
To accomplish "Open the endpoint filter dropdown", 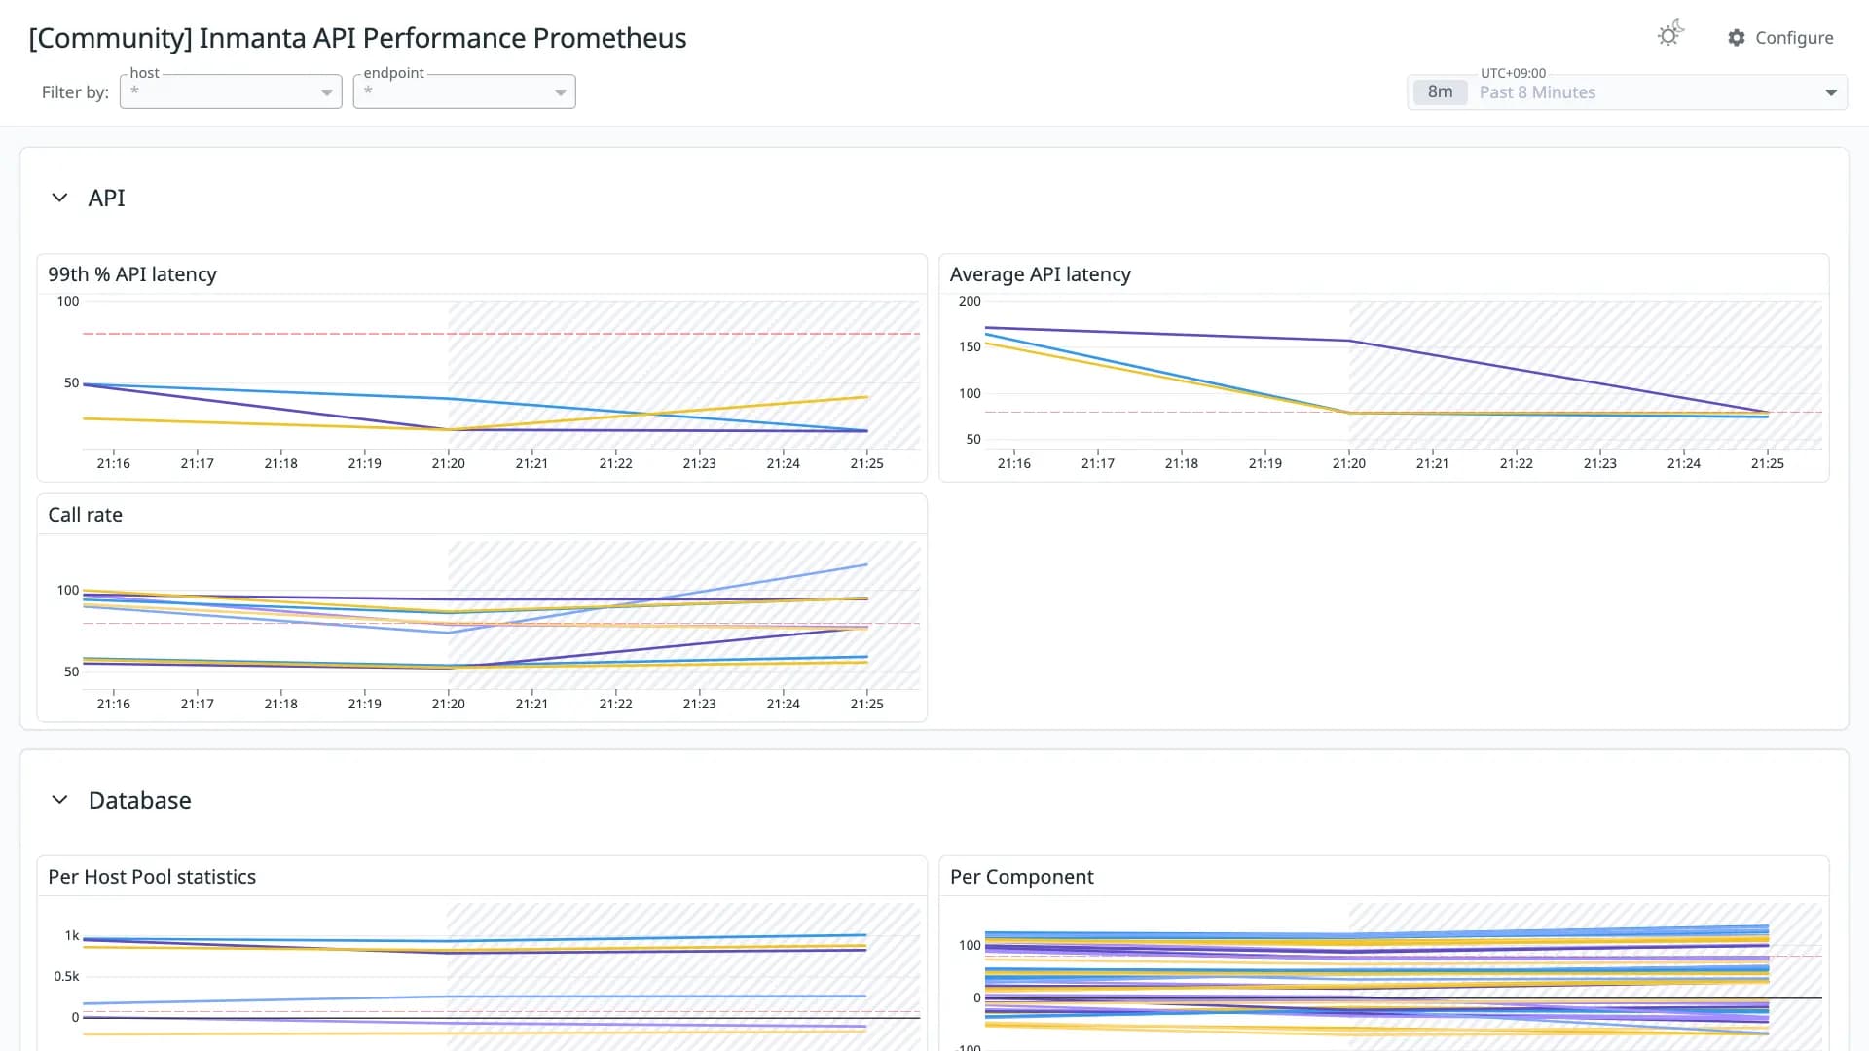I will point(464,91).
